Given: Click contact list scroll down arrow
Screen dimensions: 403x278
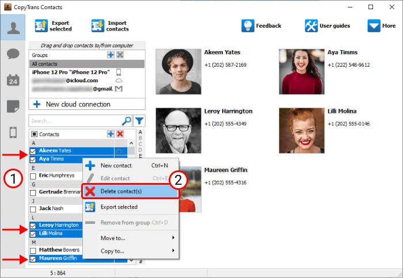Looking at the screenshot, I should click(131, 260).
